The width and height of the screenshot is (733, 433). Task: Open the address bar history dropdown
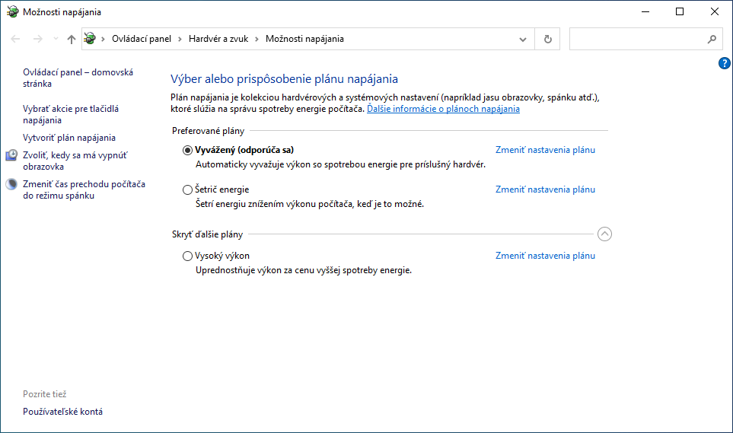pyautogui.click(x=523, y=39)
